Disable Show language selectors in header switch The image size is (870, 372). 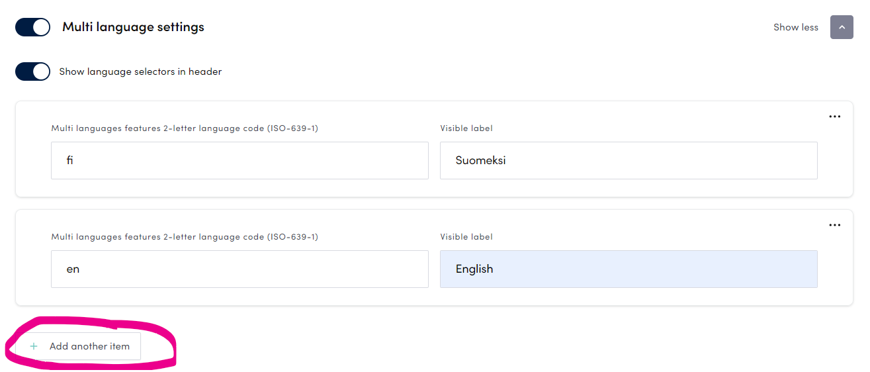33,71
